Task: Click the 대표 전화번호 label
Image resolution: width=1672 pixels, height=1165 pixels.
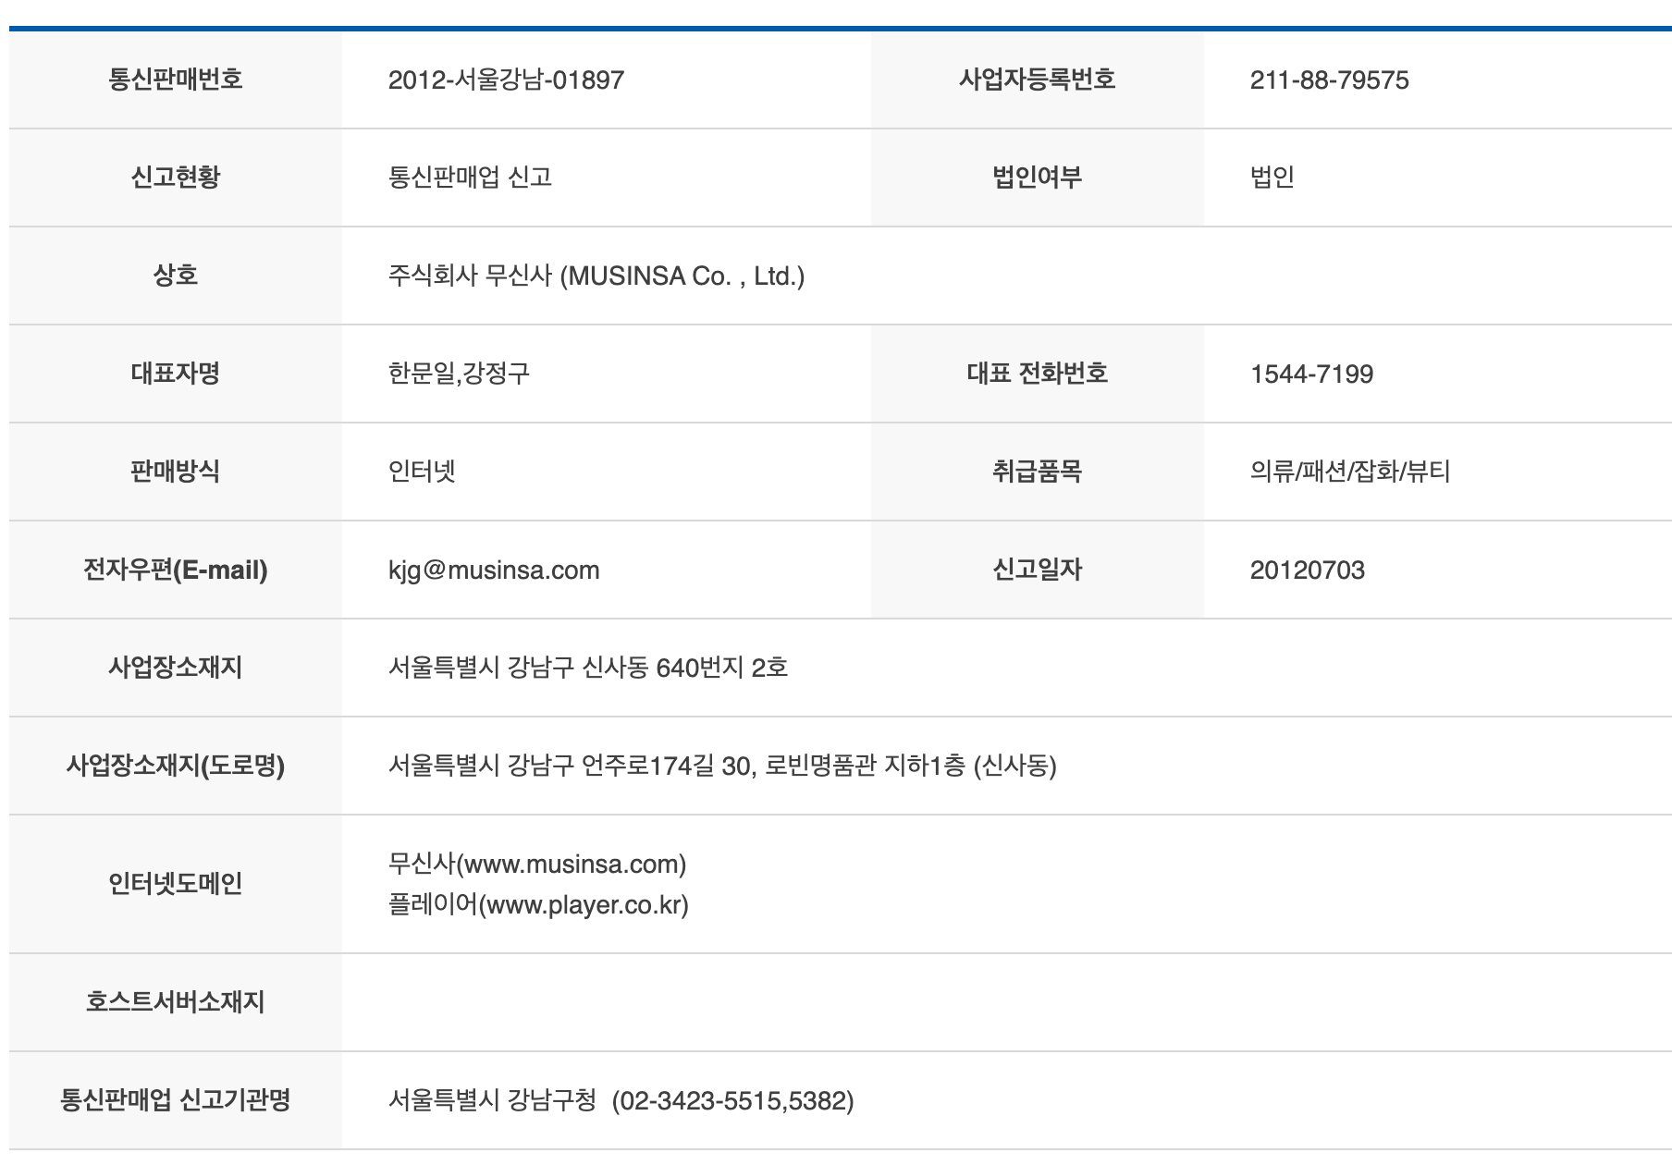Action: tap(1038, 374)
